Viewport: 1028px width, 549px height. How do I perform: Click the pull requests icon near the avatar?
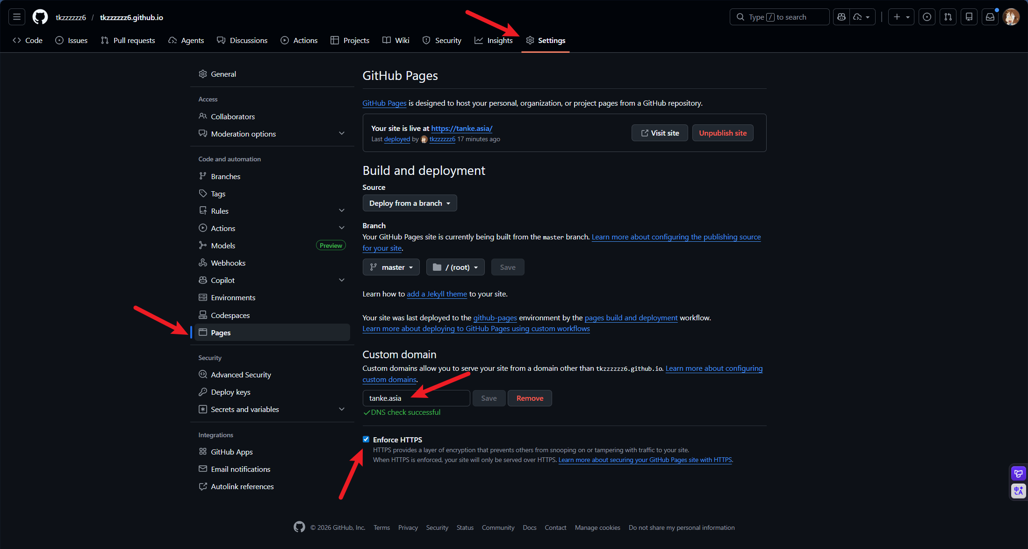click(948, 17)
